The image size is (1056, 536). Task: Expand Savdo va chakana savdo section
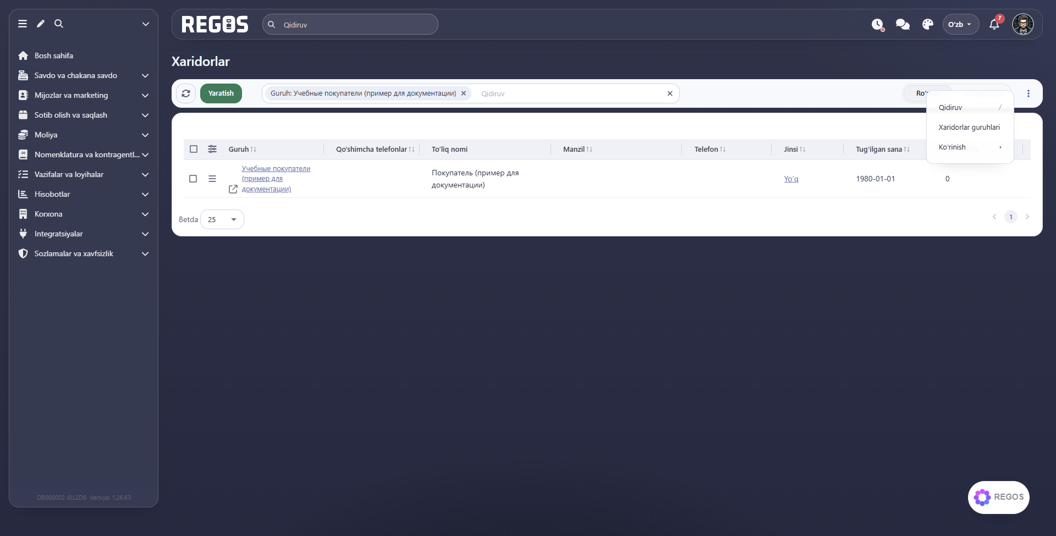coord(84,75)
